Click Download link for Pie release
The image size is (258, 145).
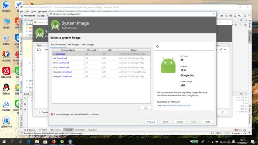(x=62, y=58)
